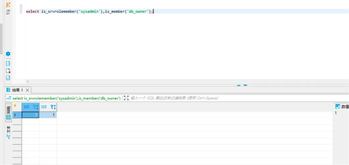
Task: Click the lock icon in grid corner
Action: point(15,106)
